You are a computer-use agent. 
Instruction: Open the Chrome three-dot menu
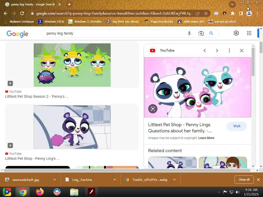pyautogui.click(x=257, y=13)
